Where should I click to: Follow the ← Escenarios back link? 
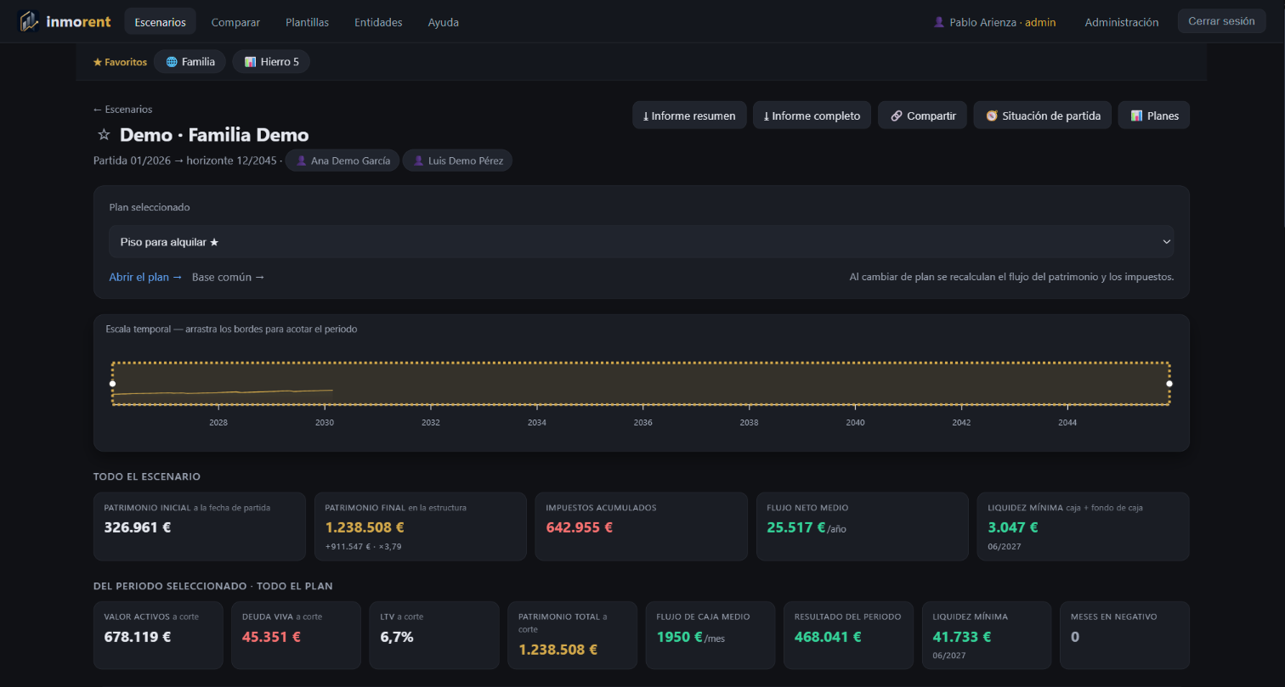123,109
